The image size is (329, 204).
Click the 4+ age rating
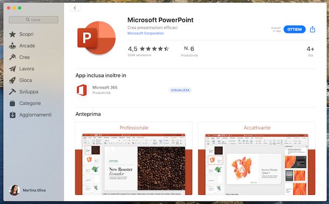coord(310,49)
